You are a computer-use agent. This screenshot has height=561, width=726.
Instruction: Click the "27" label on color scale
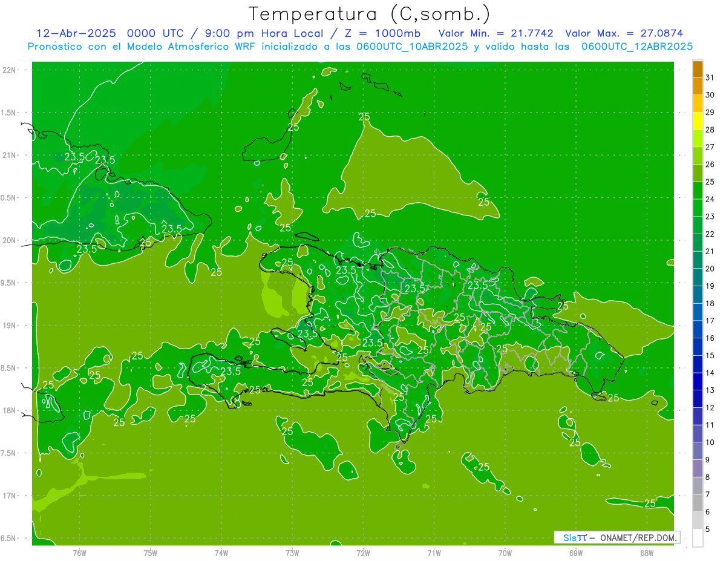point(710,147)
